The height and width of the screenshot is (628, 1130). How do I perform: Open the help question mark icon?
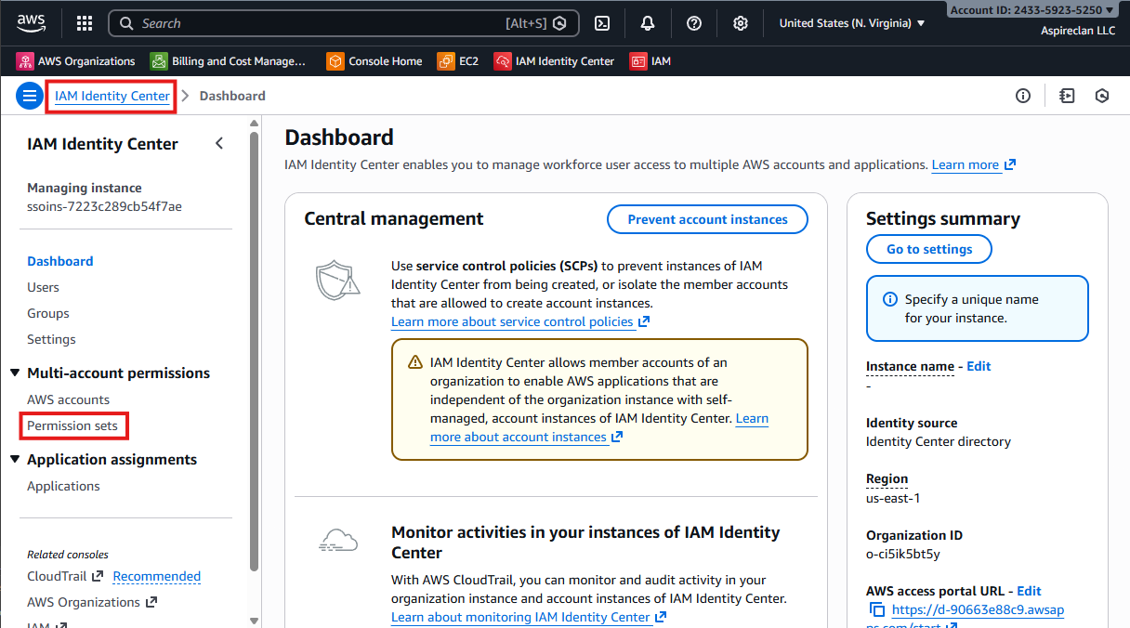pos(694,23)
